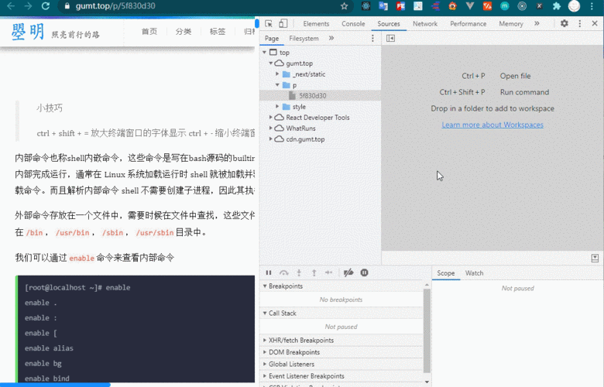Activate the inspect element picker icon
The width and height of the screenshot is (604, 387).
tap(269, 24)
